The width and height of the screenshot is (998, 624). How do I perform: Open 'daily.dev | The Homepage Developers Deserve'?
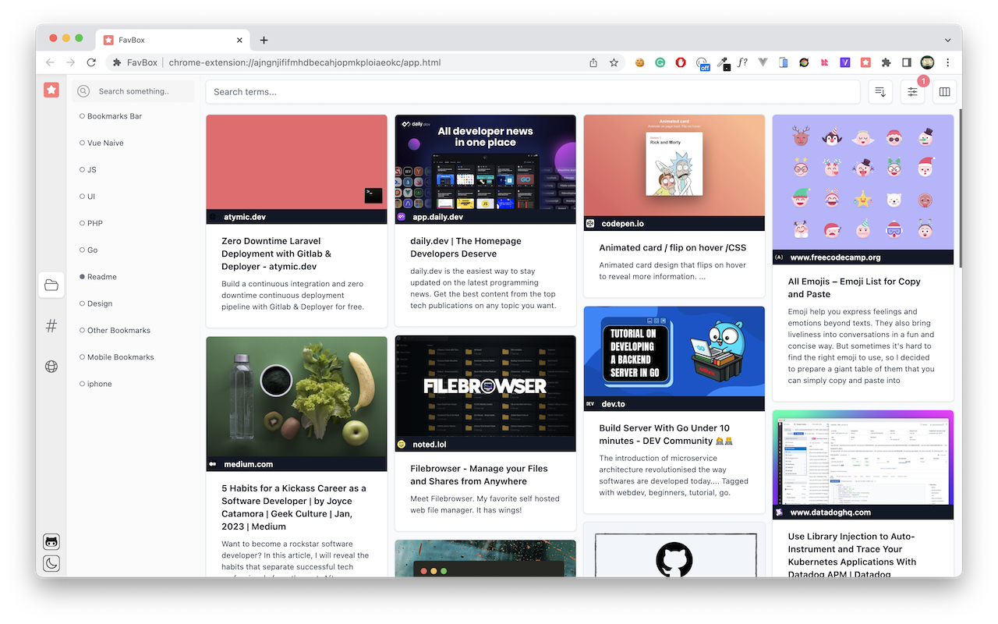(465, 247)
